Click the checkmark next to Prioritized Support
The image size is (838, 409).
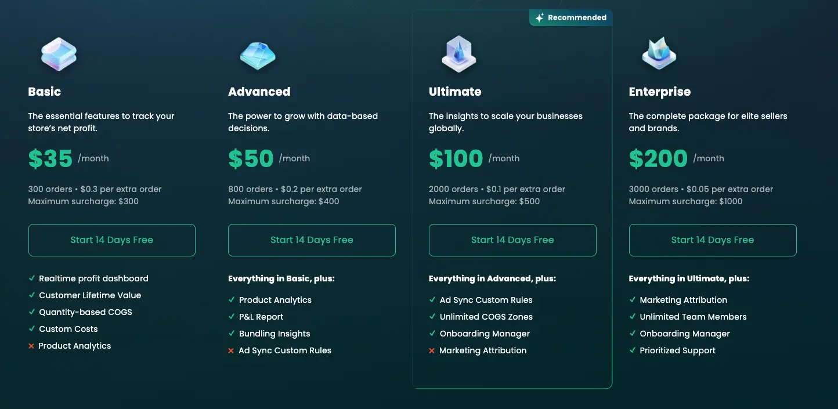(x=633, y=350)
